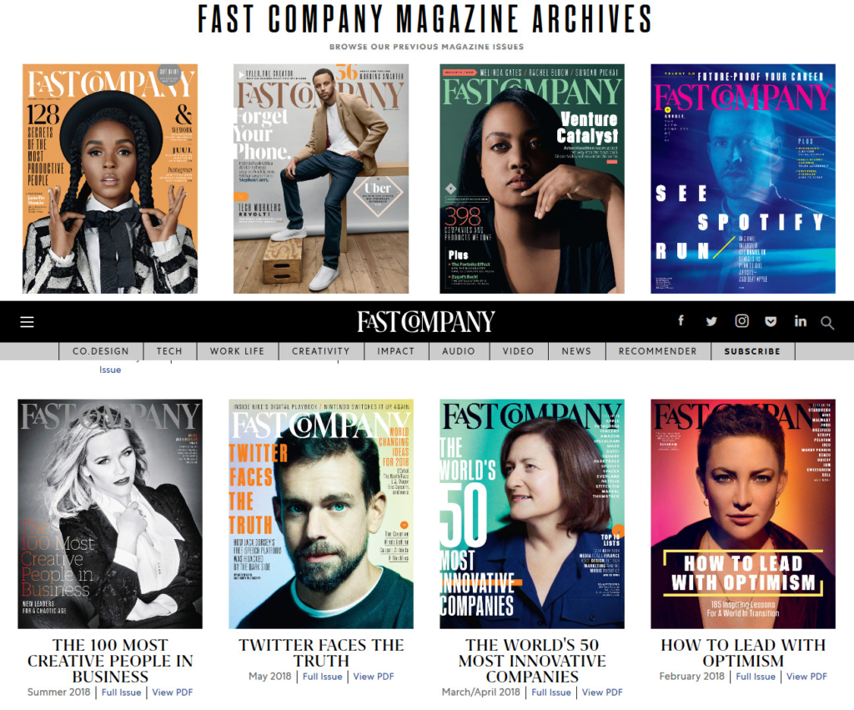Click the Fast Company logo in black bar
854x710 pixels.
pyautogui.click(x=426, y=321)
